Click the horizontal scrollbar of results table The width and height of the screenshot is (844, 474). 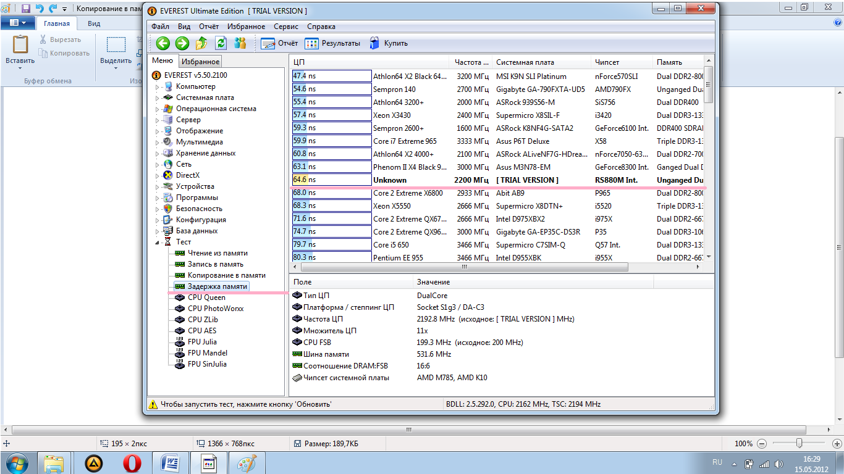[x=464, y=267]
